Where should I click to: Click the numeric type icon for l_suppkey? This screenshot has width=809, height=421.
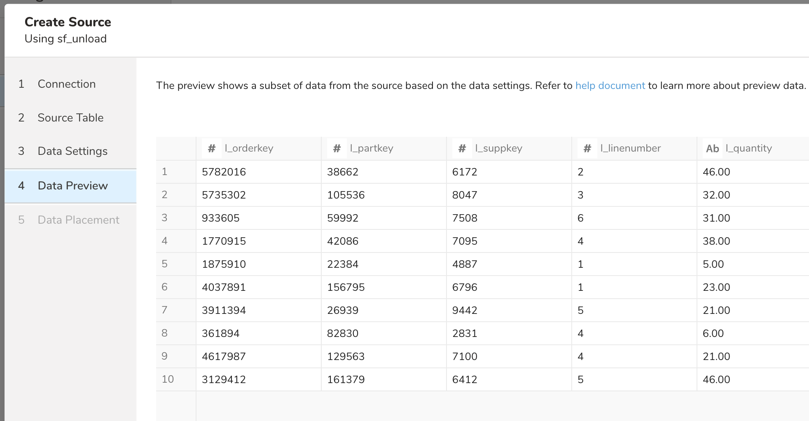point(462,148)
